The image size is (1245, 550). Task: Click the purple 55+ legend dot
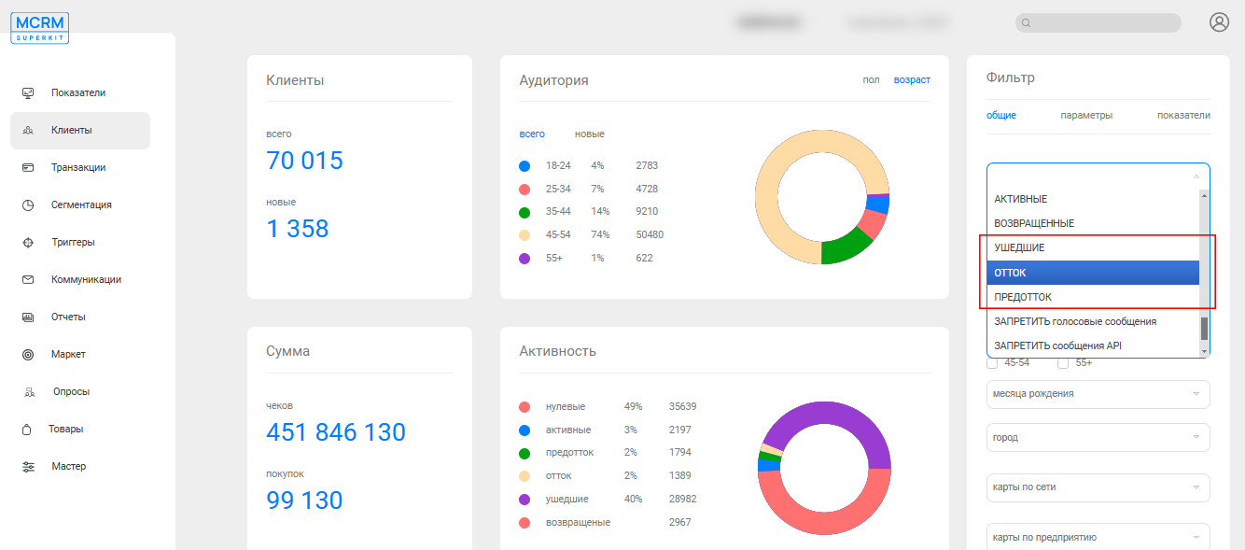pyautogui.click(x=525, y=259)
